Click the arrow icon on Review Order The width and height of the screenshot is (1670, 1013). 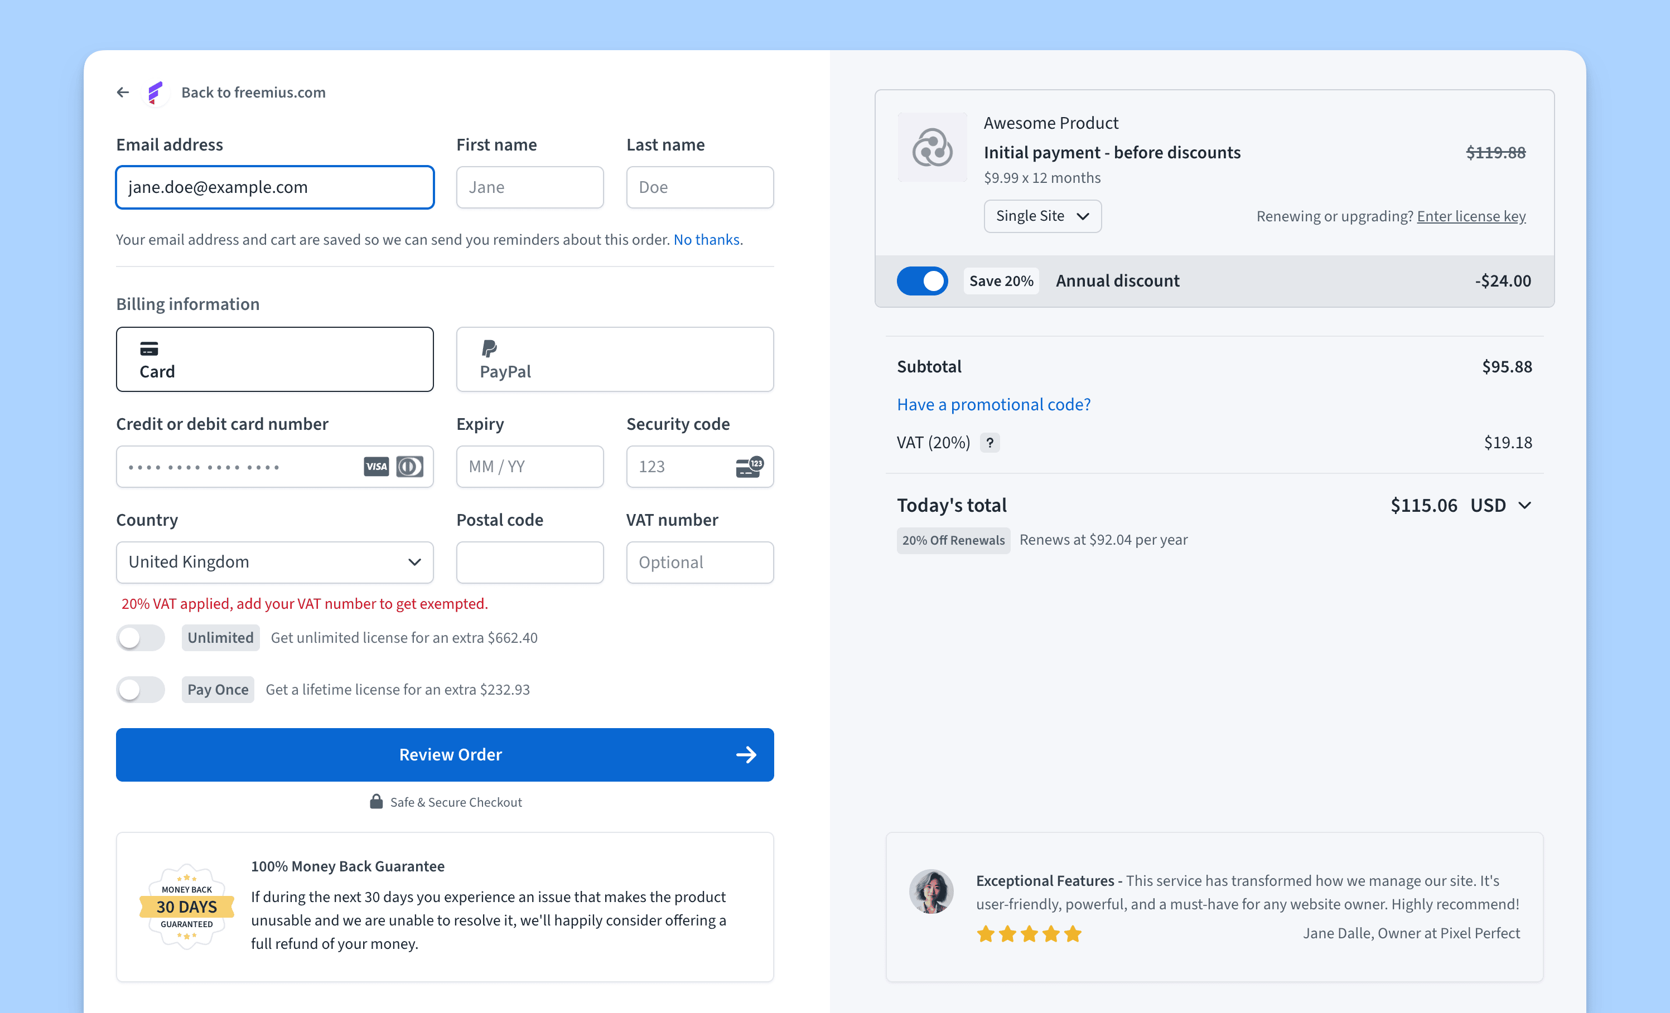[x=746, y=754]
